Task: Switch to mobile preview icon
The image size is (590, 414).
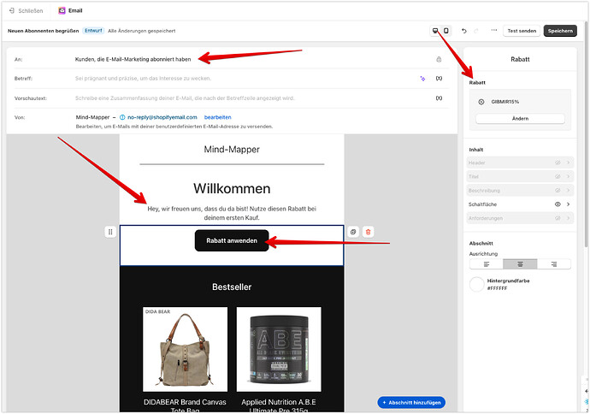Action: point(445,31)
